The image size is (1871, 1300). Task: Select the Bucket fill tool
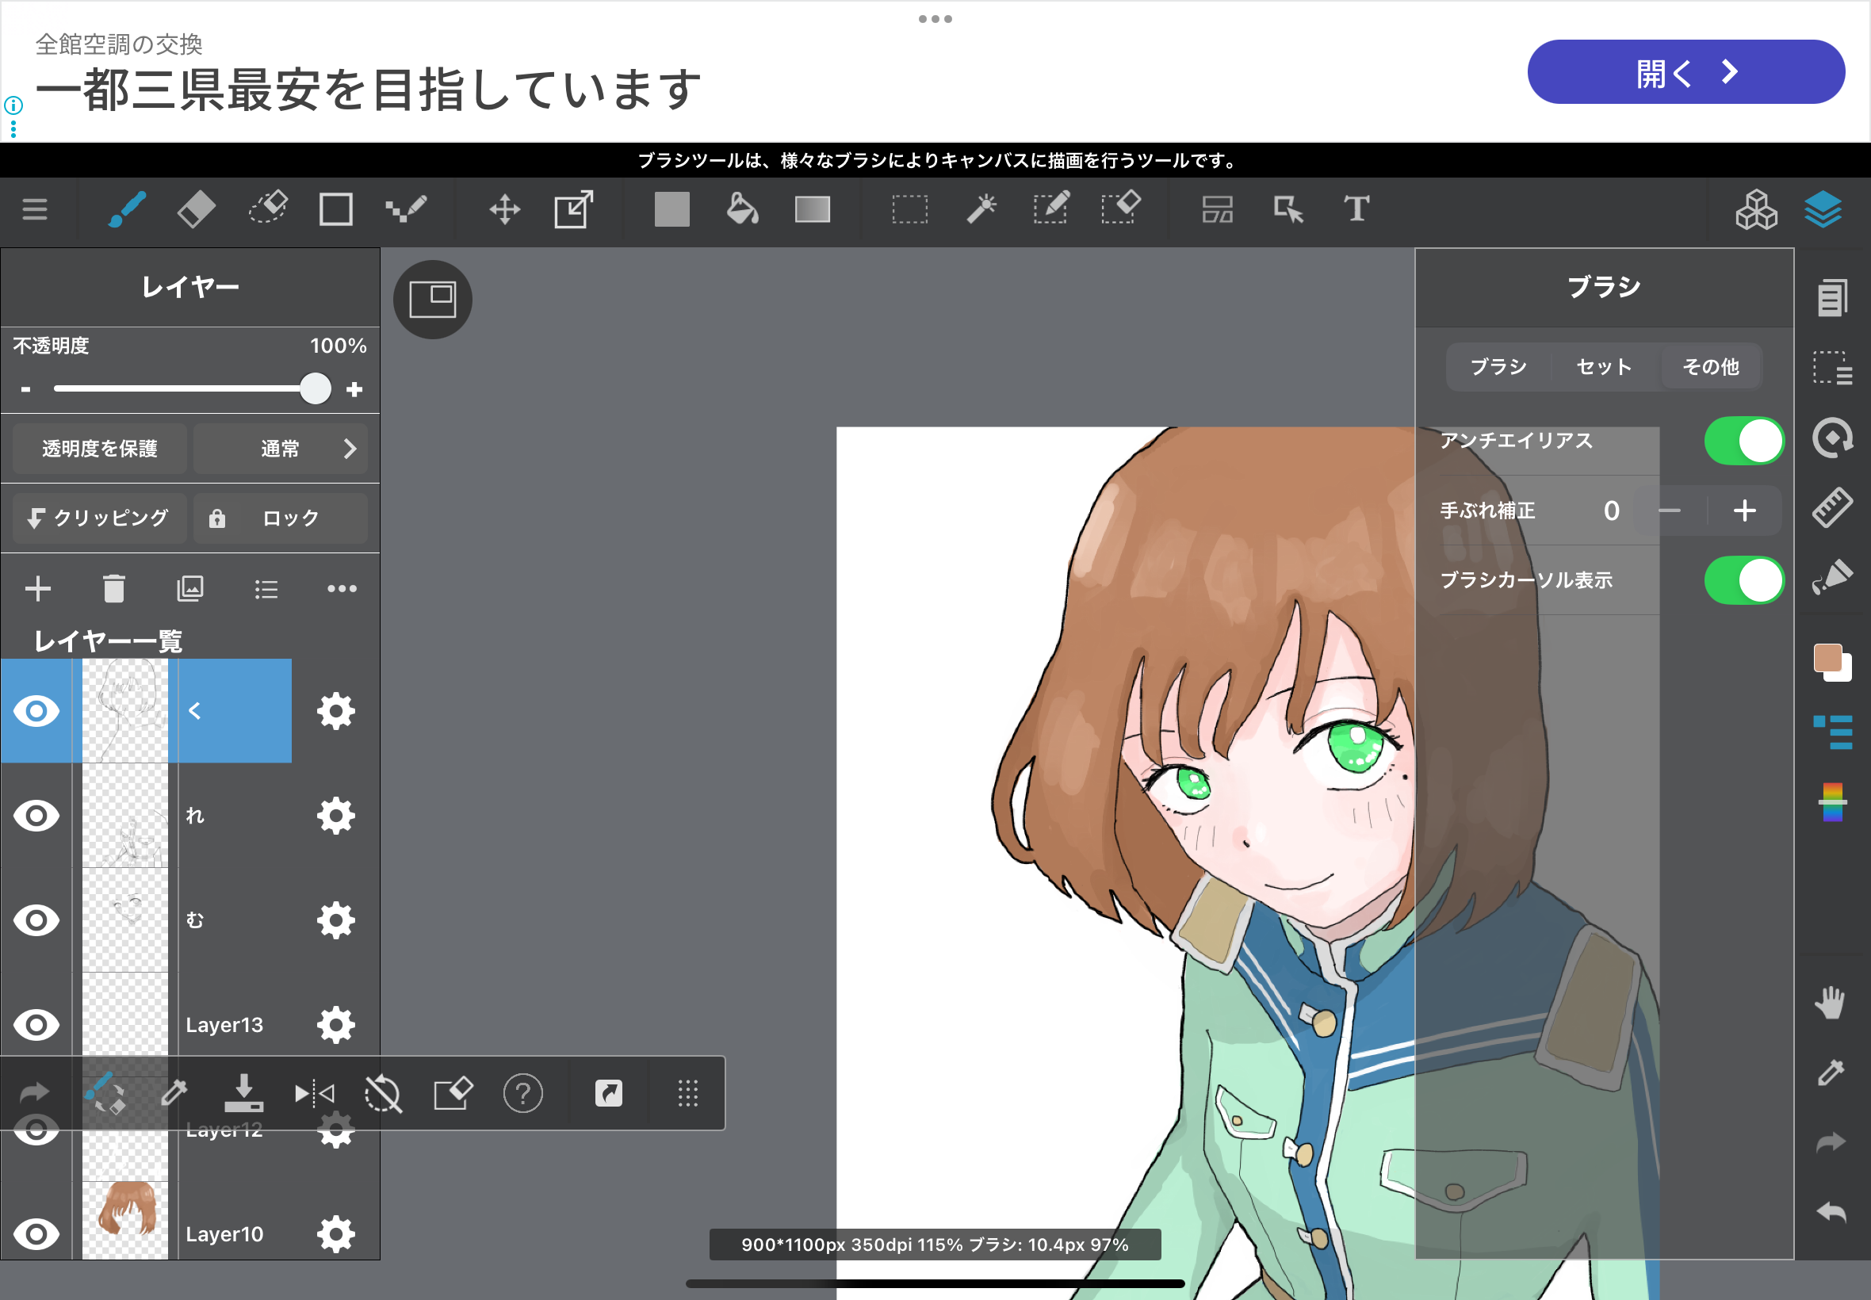tap(741, 210)
